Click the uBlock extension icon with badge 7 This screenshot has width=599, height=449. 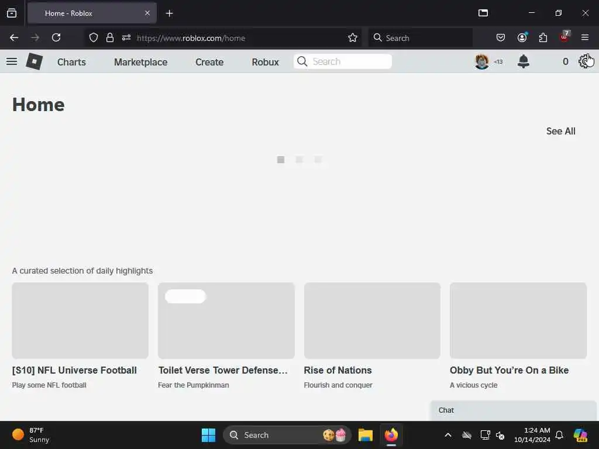(564, 37)
